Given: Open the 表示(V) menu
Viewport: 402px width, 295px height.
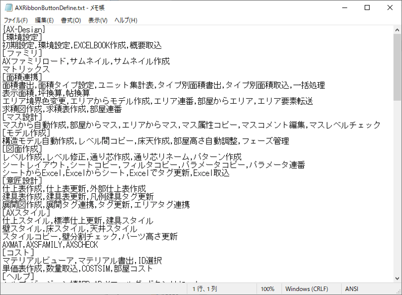Looking at the screenshot, I should 98,20.
